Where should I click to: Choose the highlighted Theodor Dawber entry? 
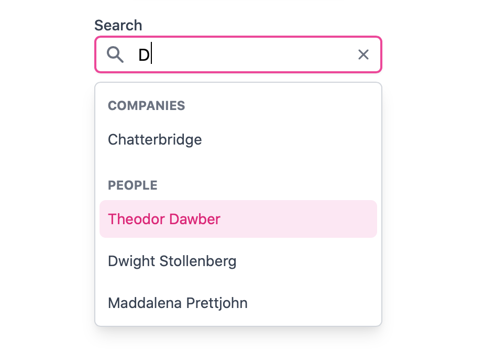pos(164,219)
